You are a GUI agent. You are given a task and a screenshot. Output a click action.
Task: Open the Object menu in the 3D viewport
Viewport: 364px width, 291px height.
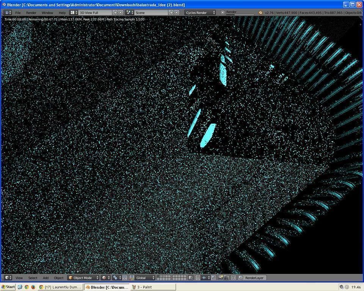[x=59, y=278]
